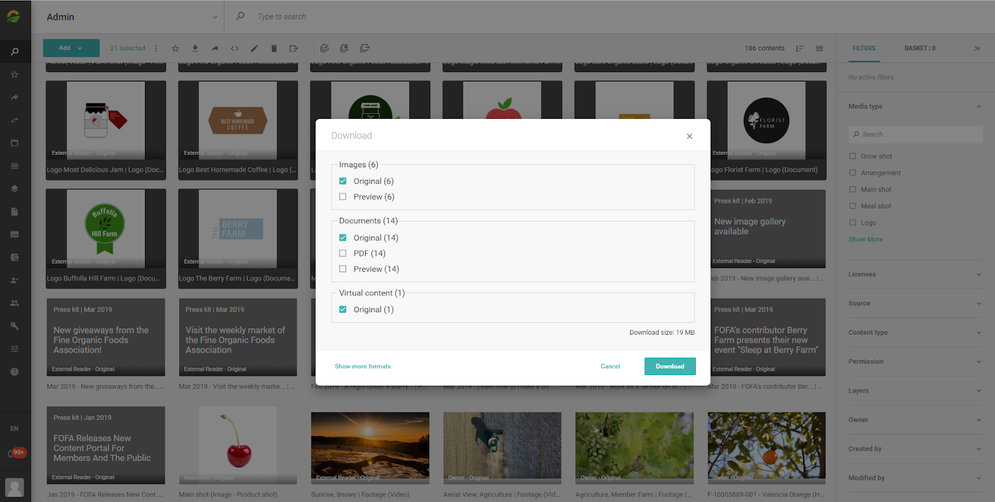
Task: Click the embed code icon in toolbar
Action: click(x=234, y=48)
